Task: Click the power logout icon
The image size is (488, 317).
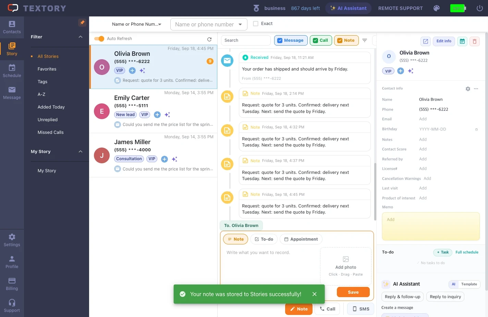Action: (x=480, y=8)
